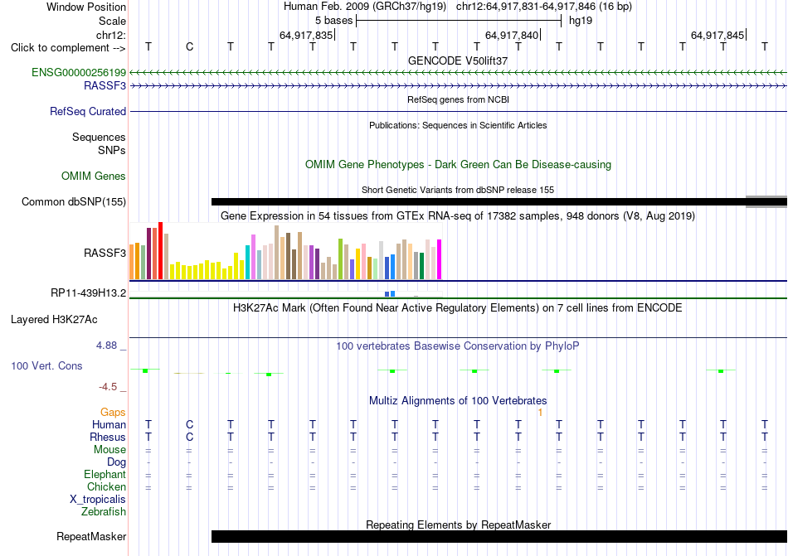Open the ENSG00000256199 gene label
Viewport: 788px width, 556px height.
tap(79, 72)
